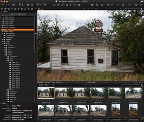Open the Capture tool tab with camera icon
The width and height of the screenshot is (144, 122).
(x=5, y=9)
